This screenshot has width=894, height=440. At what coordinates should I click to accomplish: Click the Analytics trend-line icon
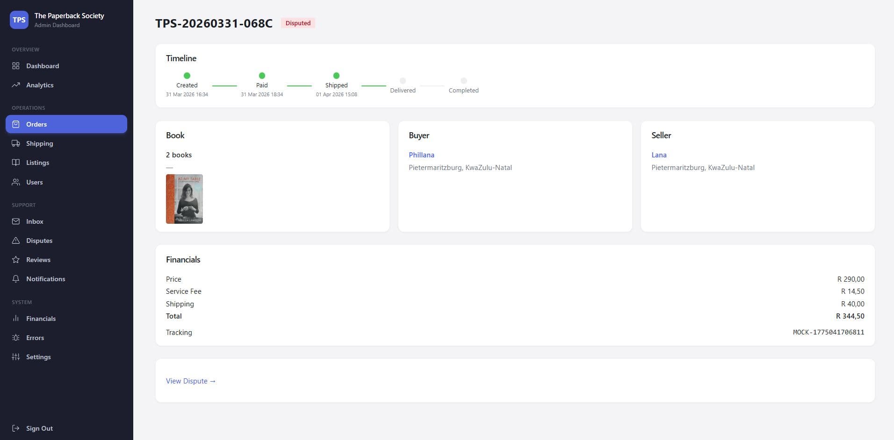tap(16, 85)
